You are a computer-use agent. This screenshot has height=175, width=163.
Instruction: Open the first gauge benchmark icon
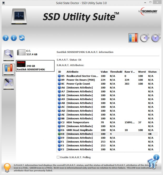coord(144,38)
